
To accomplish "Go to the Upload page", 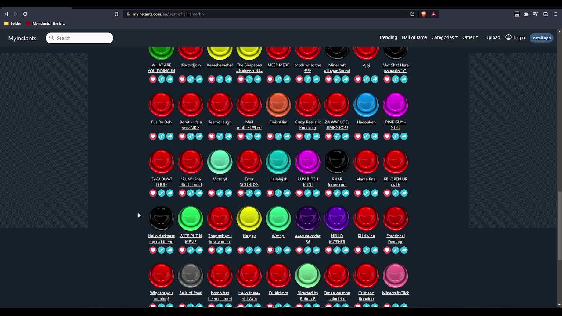I will (x=493, y=37).
